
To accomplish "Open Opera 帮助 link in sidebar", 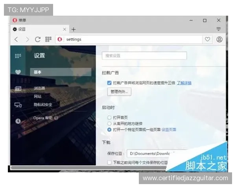I will (43, 118).
